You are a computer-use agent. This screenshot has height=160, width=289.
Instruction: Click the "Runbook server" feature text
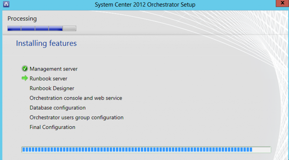(x=49, y=78)
